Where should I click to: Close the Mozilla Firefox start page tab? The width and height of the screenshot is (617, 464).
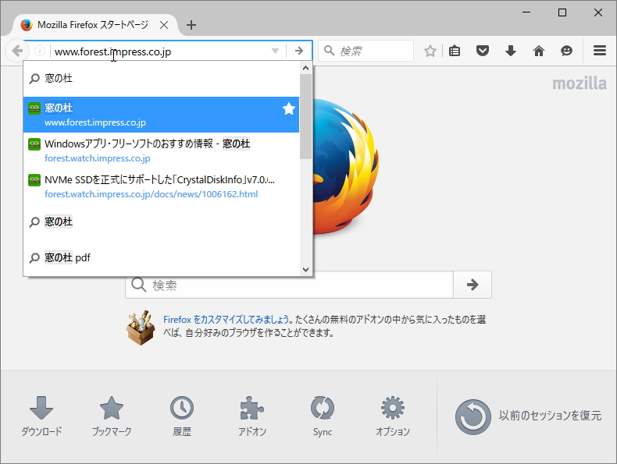point(164,25)
